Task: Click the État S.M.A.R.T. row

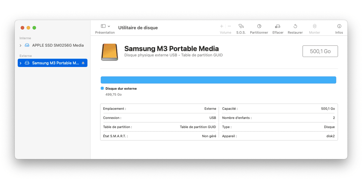Action: tap(159, 136)
